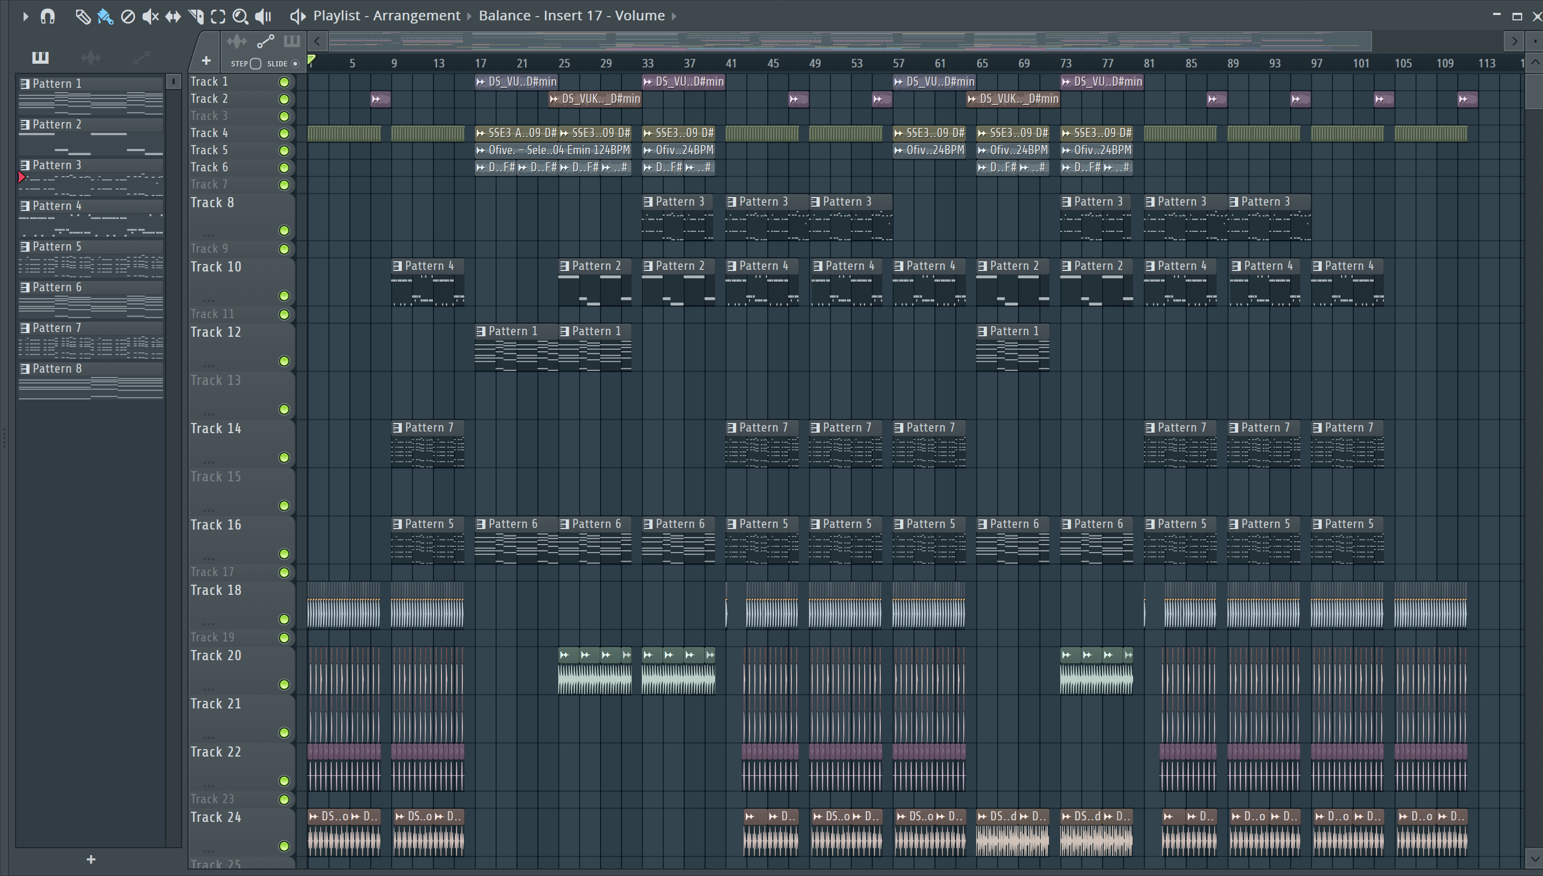The width and height of the screenshot is (1543, 876).
Task: Mute Track 4 with its green LED
Action: pyautogui.click(x=284, y=133)
